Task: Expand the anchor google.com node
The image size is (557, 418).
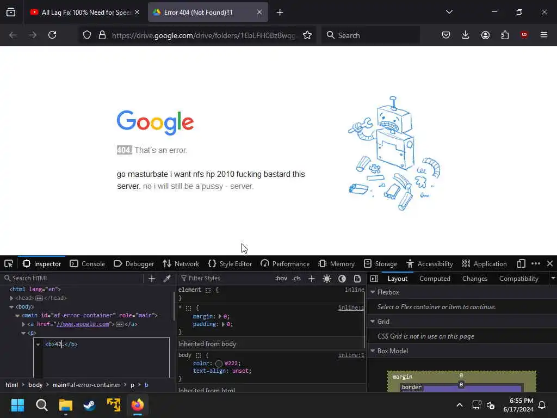Action: pyautogui.click(x=23, y=324)
